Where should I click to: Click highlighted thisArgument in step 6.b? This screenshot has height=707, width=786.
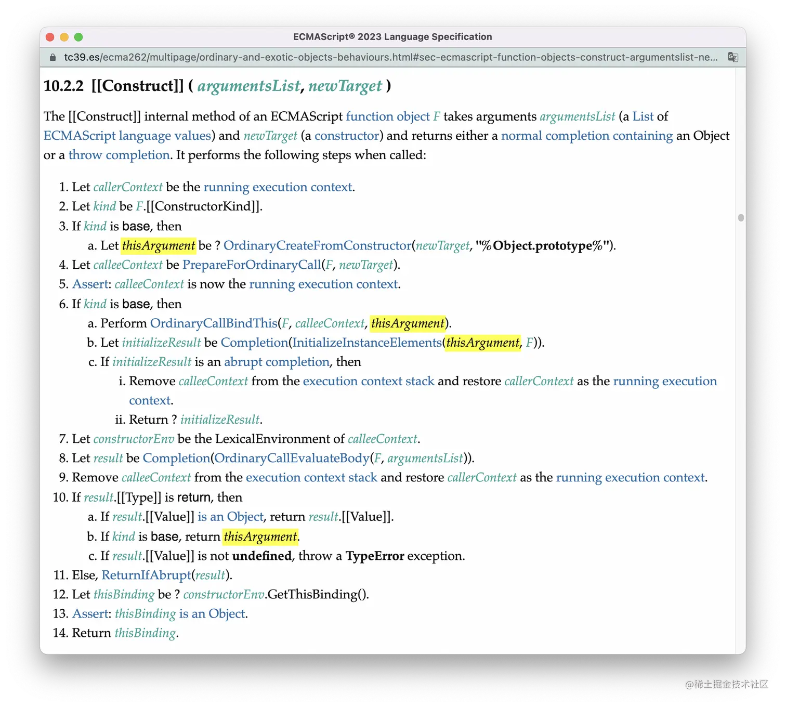[483, 343]
